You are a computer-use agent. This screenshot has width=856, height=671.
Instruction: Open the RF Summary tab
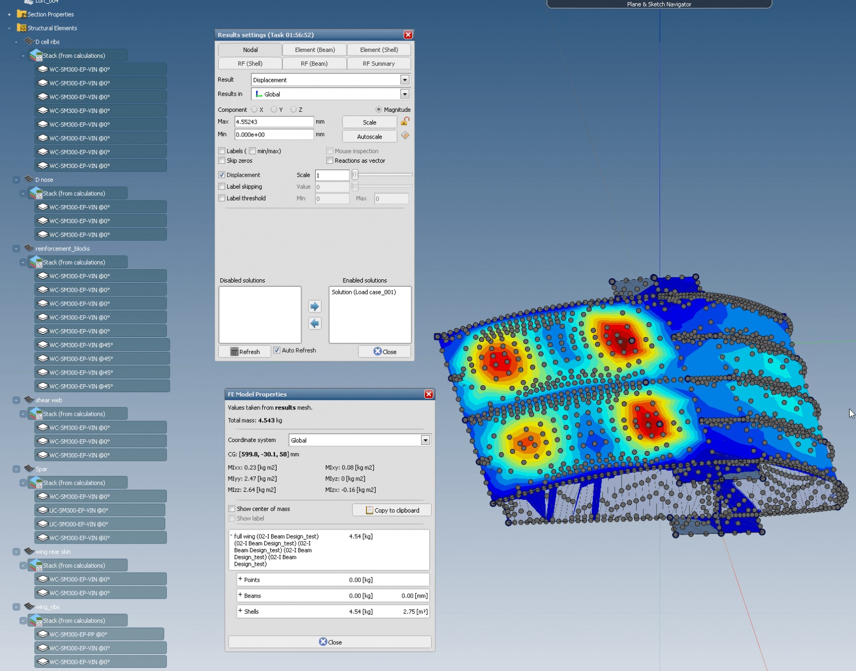coord(379,64)
